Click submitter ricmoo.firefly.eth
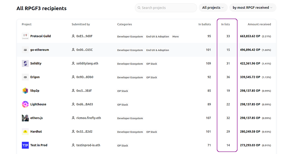Screen dimensions: 301x154 pyautogui.click(x=89, y=118)
